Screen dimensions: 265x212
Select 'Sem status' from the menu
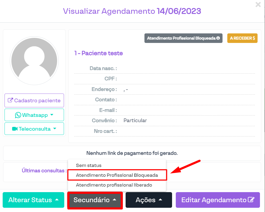click(89, 165)
